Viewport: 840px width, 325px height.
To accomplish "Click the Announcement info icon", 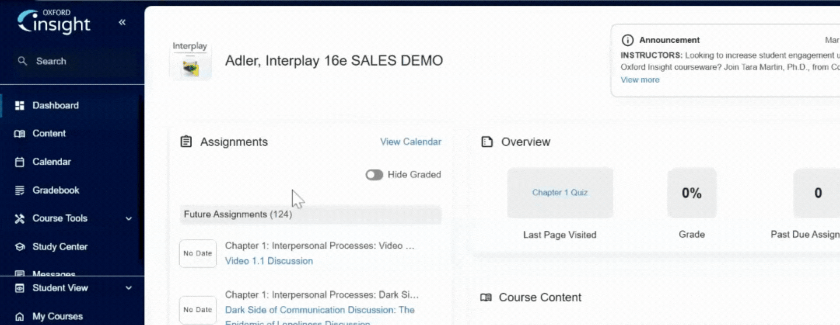I will (627, 40).
